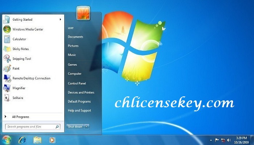Image resolution: width=254 pixels, height=145 pixels.
Task: Click the Start orb button
Action: click(7, 140)
